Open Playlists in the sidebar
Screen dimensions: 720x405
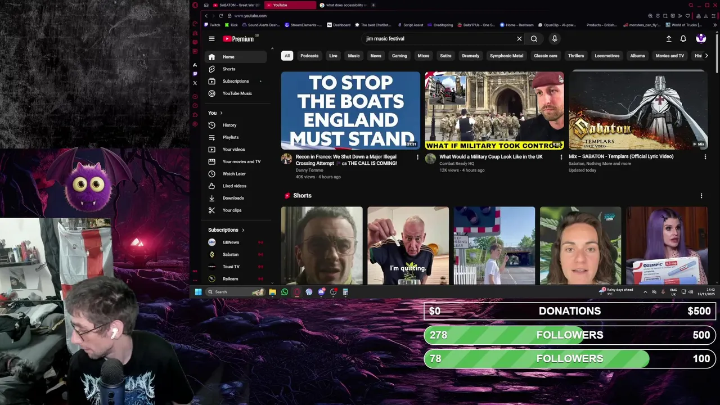[235, 137]
